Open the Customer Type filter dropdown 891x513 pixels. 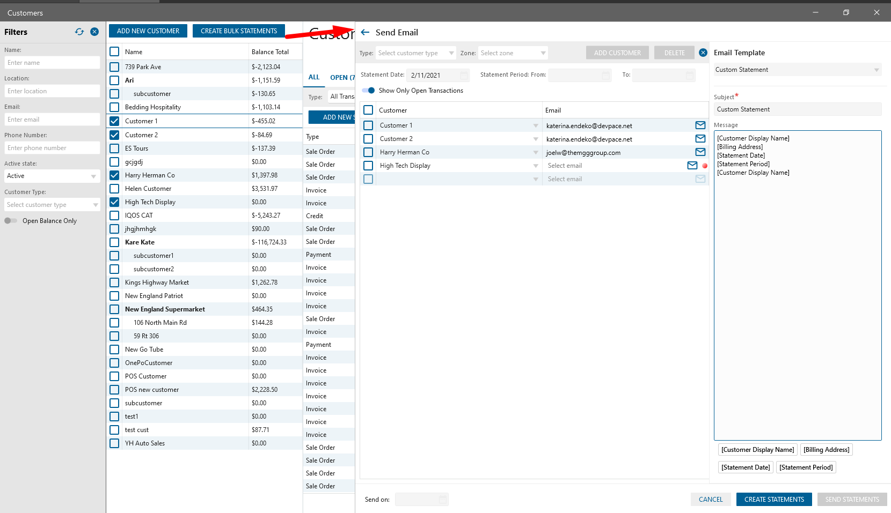(52, 205)
